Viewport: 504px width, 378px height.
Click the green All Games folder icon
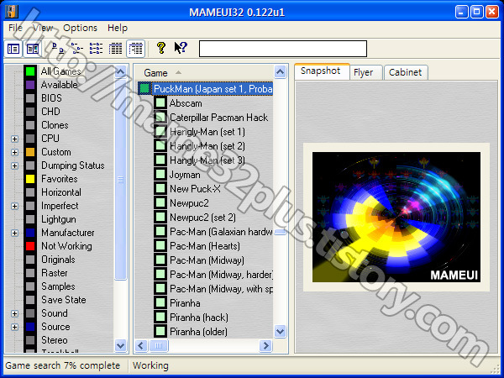click(x=30, y=71)
